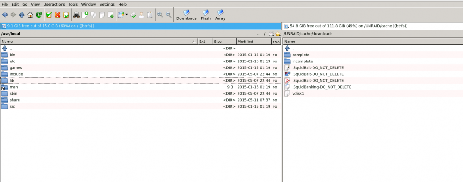Open the Flash bookmark folder

(x=206, y=15)
